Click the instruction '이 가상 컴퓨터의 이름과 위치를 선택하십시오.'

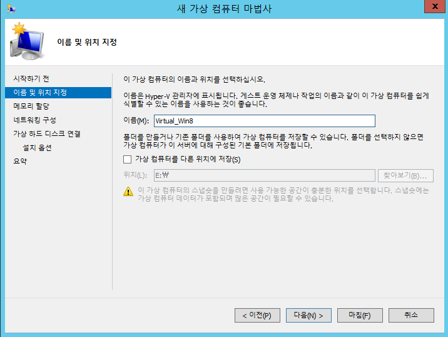coord(195,80)
